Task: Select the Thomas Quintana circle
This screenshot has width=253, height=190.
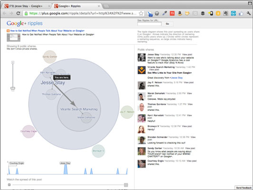Action: 51,94
